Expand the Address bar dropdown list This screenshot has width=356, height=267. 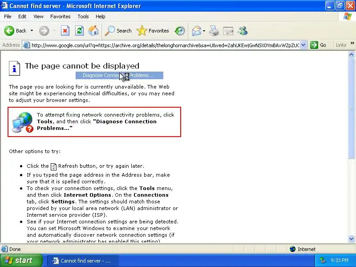point(303,45)
